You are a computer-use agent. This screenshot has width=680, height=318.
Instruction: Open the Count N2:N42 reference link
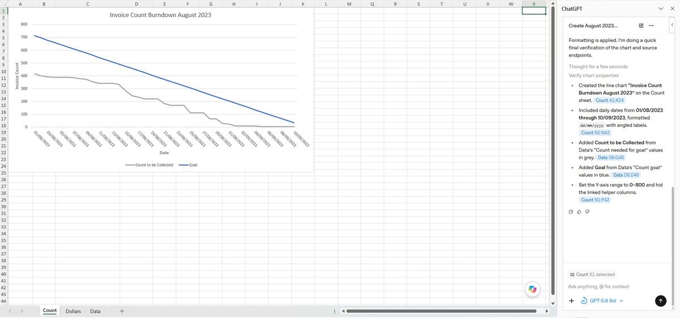pyautogui.click(x=596, y=133)
